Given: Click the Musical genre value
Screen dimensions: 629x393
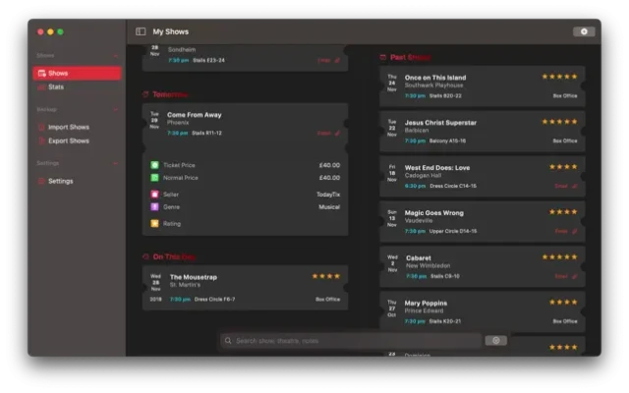Looking at the screenshot, I should tap(329, 207).
